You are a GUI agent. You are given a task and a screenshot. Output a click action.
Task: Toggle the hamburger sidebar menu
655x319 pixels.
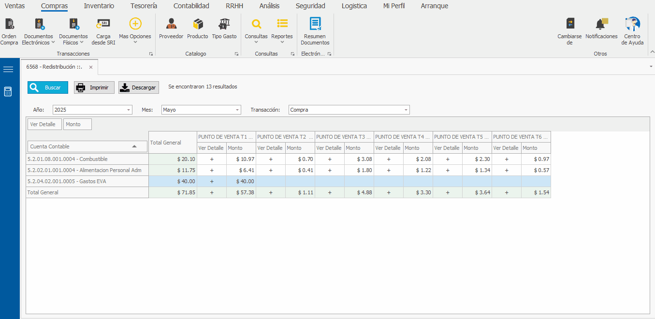tap(8, 70)
